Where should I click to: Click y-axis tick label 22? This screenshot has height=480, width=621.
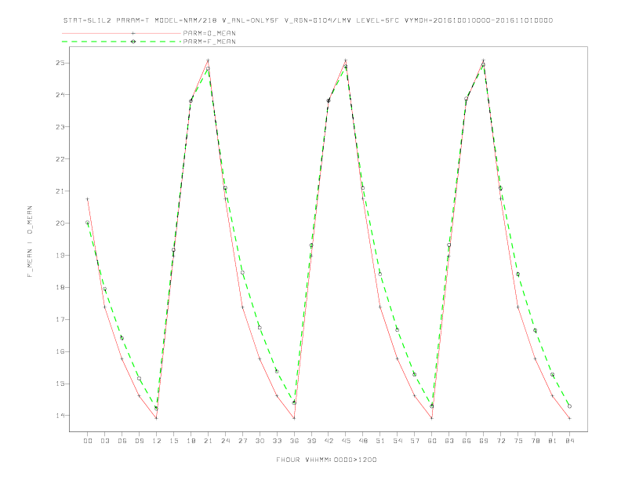click(60, 158)
